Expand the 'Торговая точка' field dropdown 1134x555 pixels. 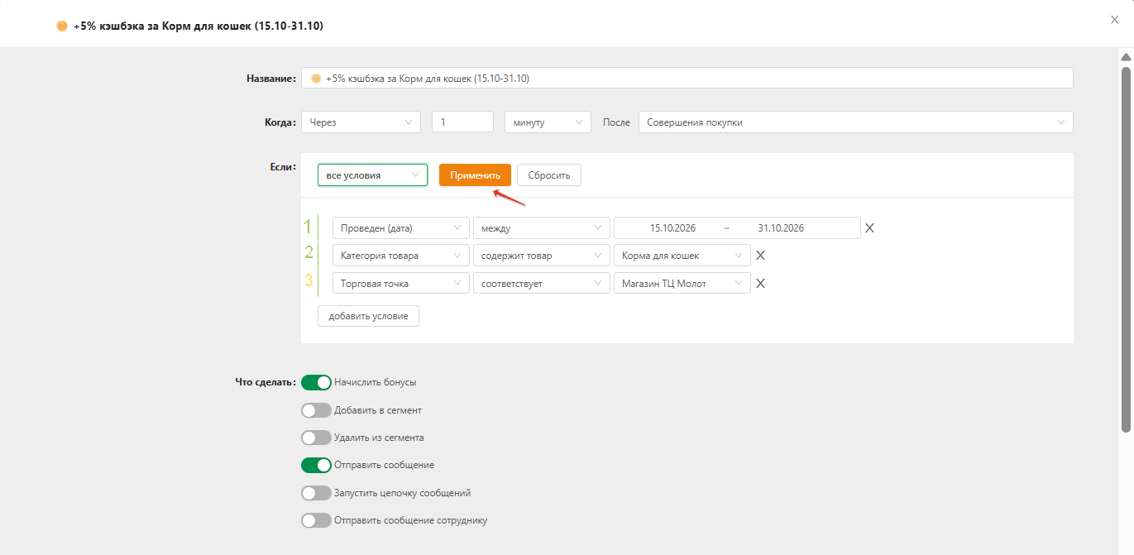click(x=401, y=284)
